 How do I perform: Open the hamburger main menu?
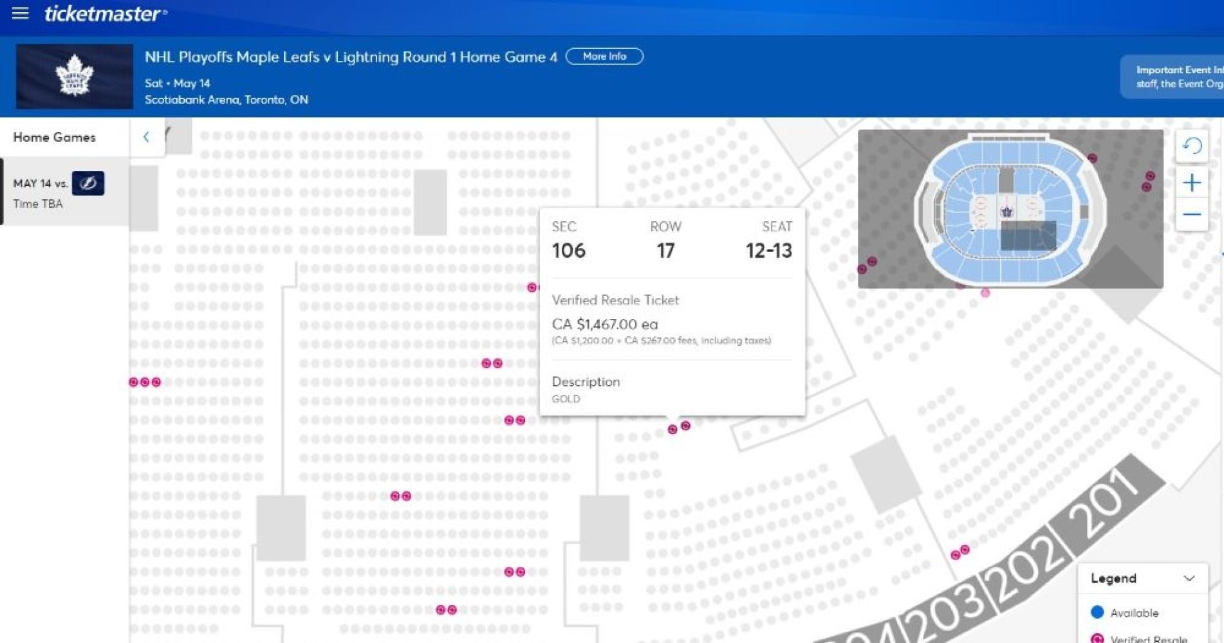[20, 13]
